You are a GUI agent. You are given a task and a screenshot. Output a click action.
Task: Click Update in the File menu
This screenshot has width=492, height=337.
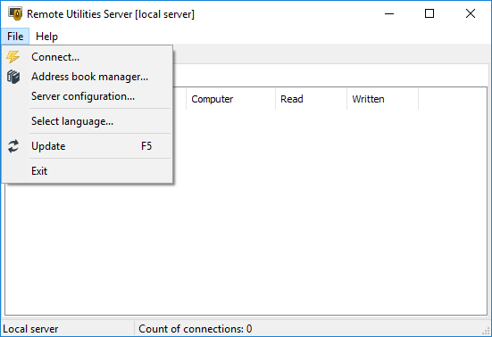point(88,146)
